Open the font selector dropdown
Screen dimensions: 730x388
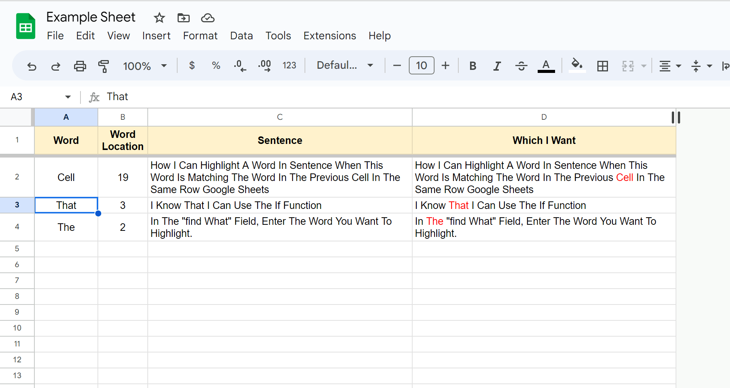(x=345, y=65)
